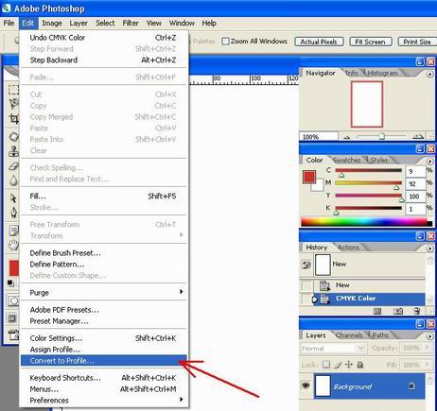Toggle visibility eye of Background layer

[x=306, y=385]
